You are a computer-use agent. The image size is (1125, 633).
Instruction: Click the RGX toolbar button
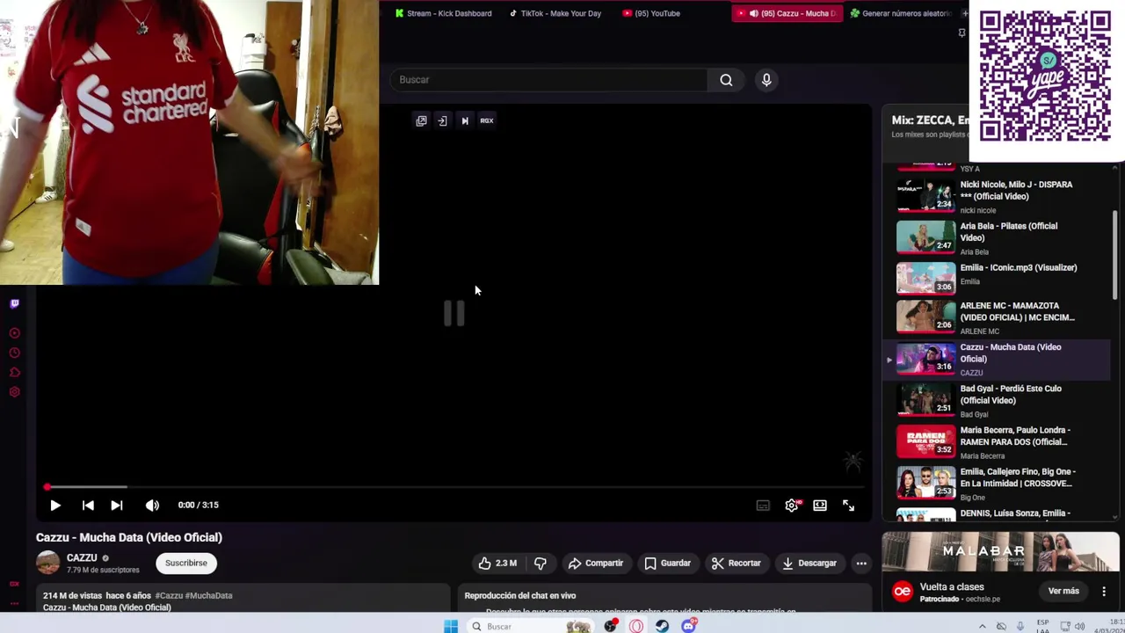point(487,120)
